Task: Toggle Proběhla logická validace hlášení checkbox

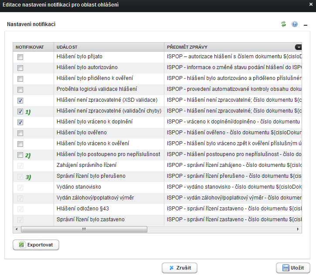Action: pyautogui.click(x=20, y=90)
